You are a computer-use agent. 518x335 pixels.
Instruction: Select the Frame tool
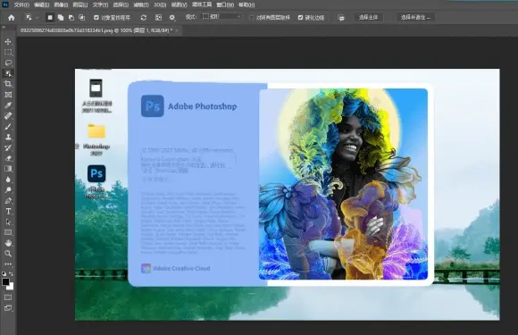click(x=8, y=95)
